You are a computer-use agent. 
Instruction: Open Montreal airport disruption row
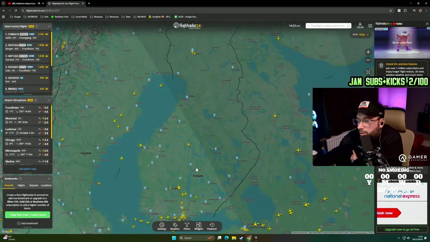26,120
